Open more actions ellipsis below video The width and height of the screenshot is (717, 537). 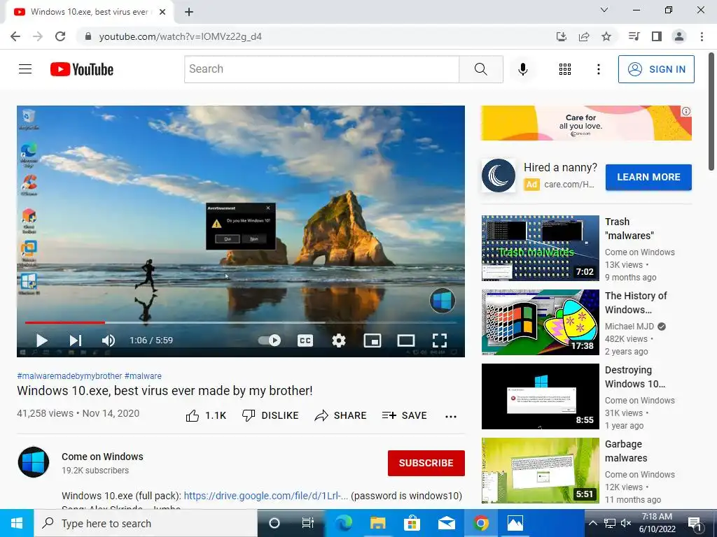click(451, 416)
